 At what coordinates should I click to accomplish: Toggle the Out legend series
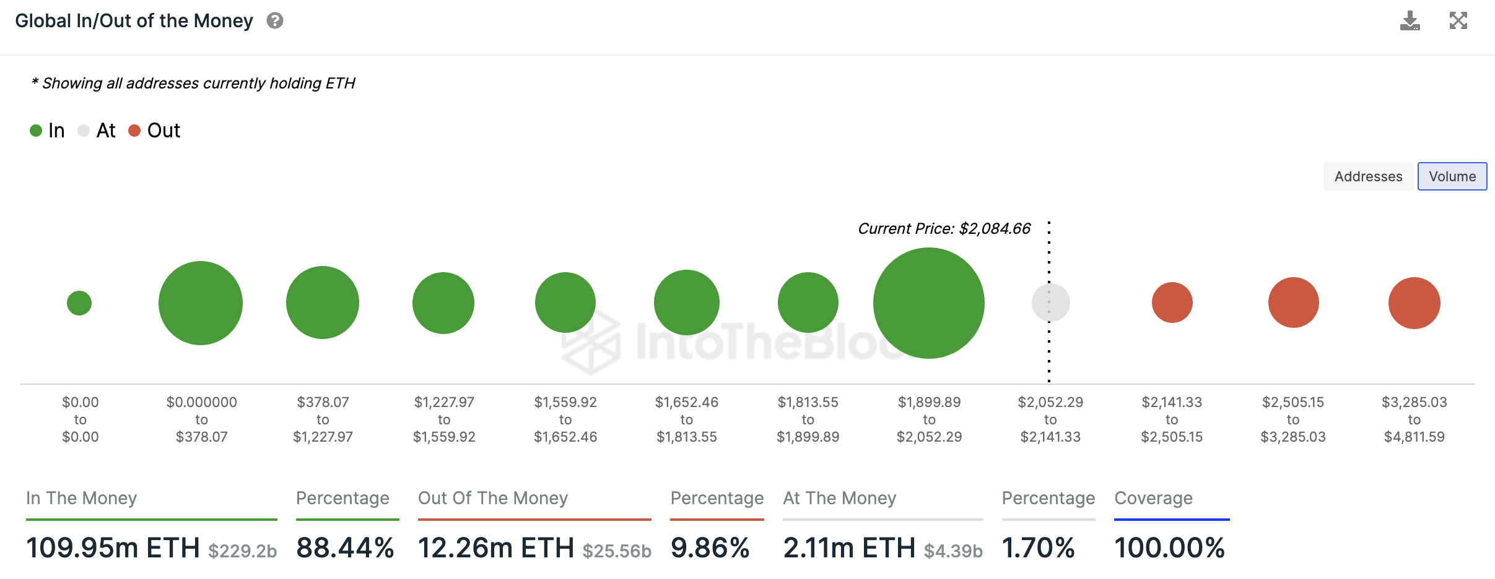coord(155,131)
